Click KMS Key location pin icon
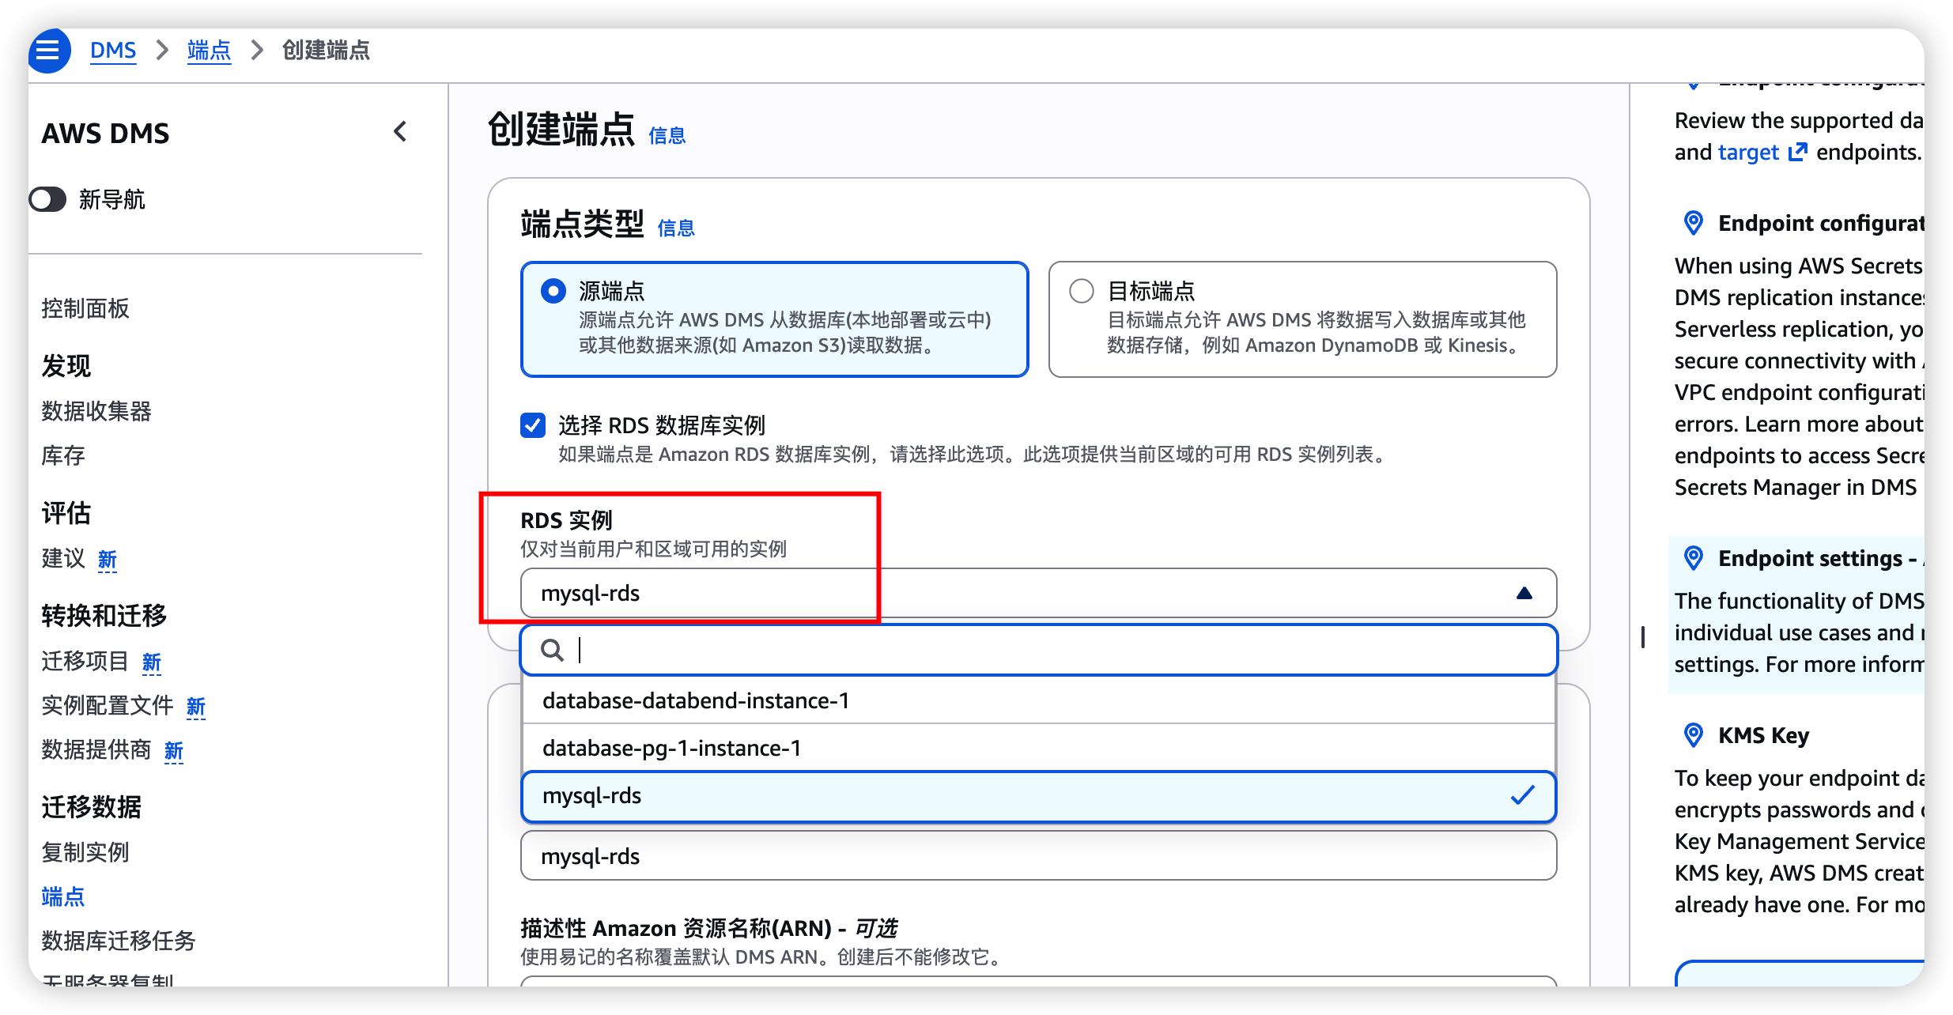1953x1015 pixels. (1693, 736)
